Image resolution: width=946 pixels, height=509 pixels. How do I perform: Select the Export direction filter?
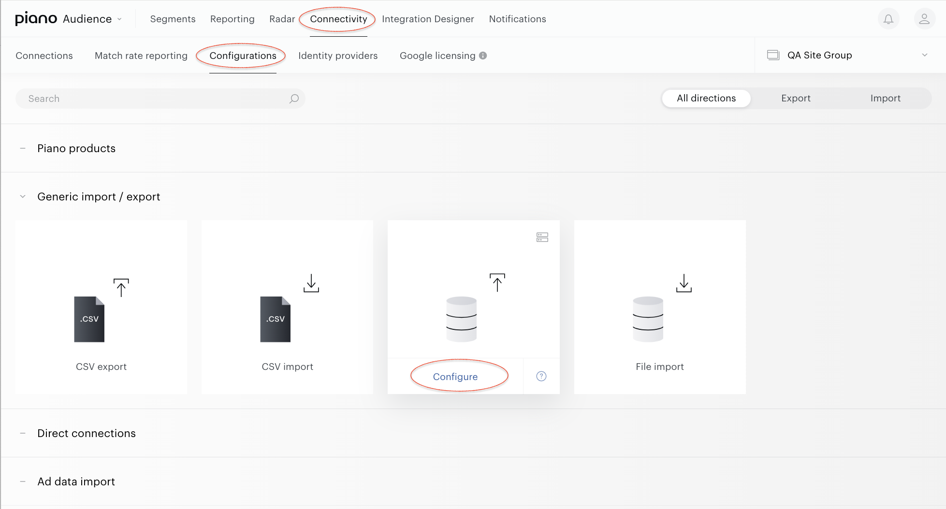pos(796,98)
